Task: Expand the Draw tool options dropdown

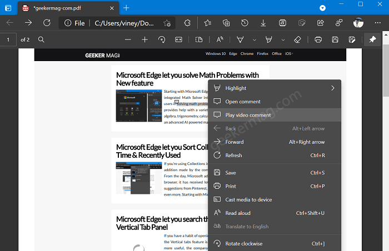Action: [x=255, y=39]
